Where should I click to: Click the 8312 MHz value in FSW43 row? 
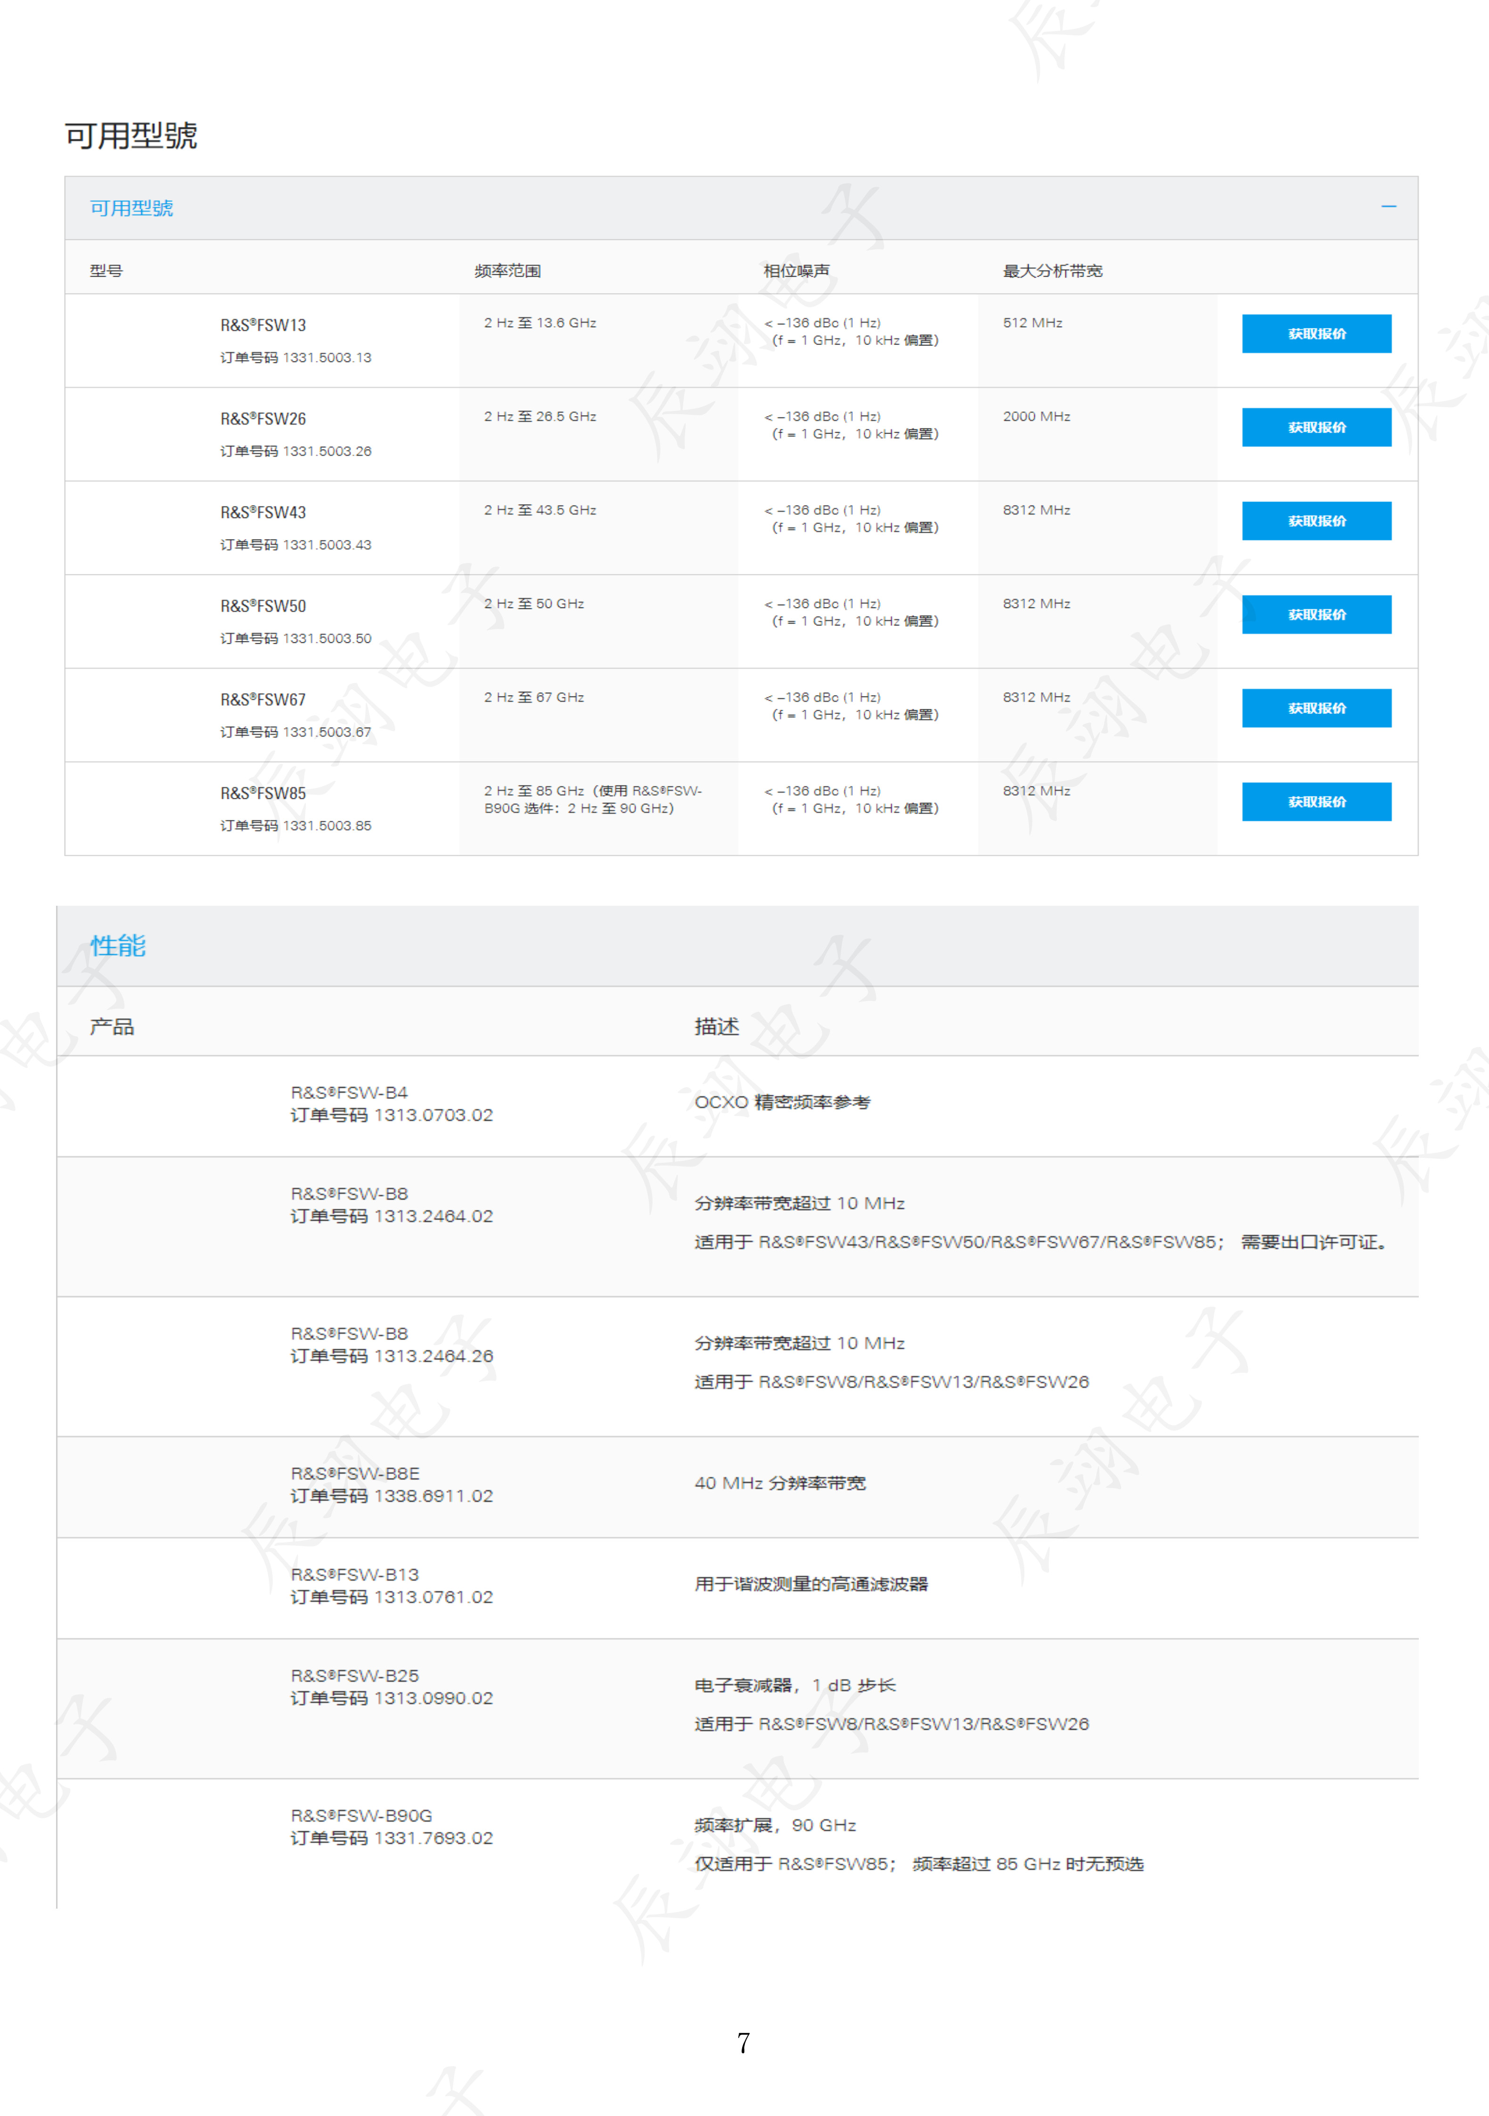pyautogui.click(x=1037, y=509)
